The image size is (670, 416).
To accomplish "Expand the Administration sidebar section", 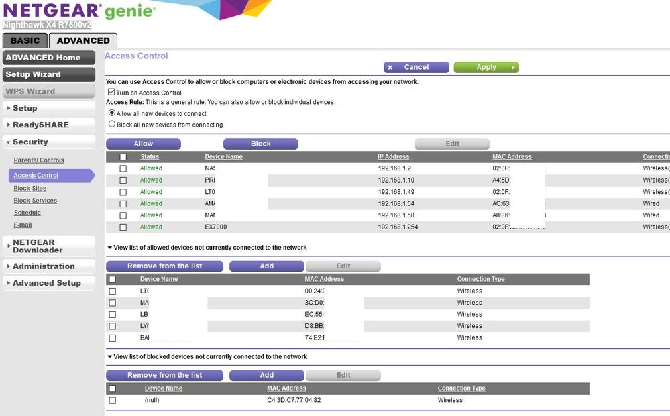I will coord(49,266).
